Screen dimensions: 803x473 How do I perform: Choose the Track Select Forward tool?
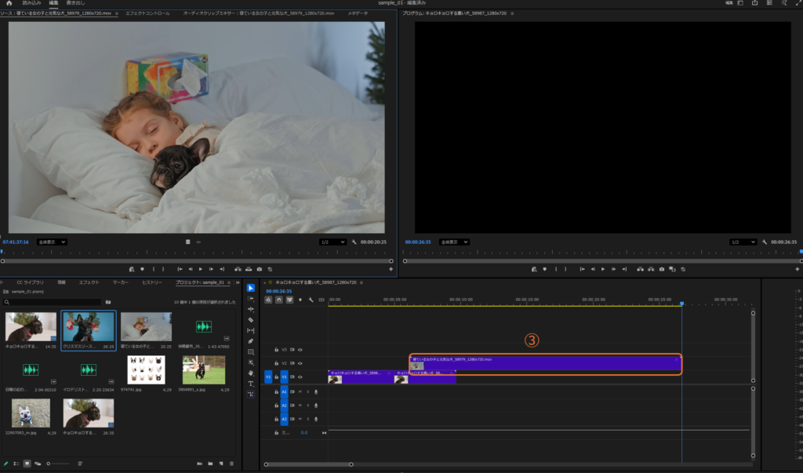pos(251,299)
